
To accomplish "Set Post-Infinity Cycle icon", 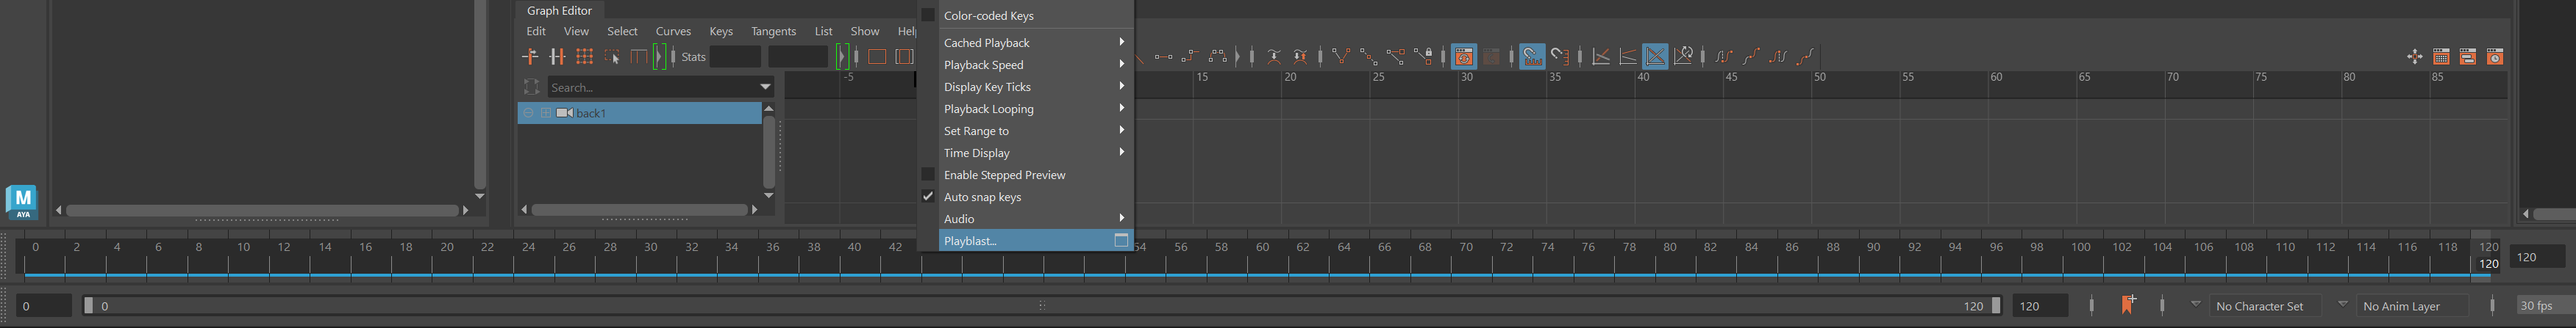I will tap(1778, 57).
